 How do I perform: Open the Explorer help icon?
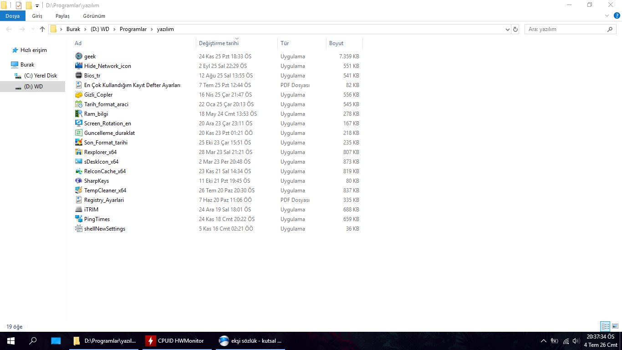[616, 16]
